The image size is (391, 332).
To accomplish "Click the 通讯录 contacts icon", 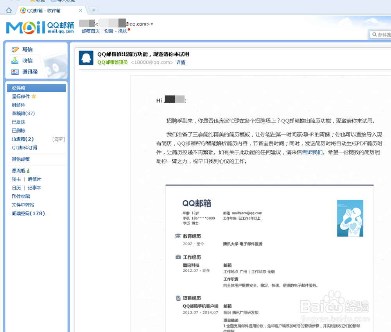I will (15, 72).
